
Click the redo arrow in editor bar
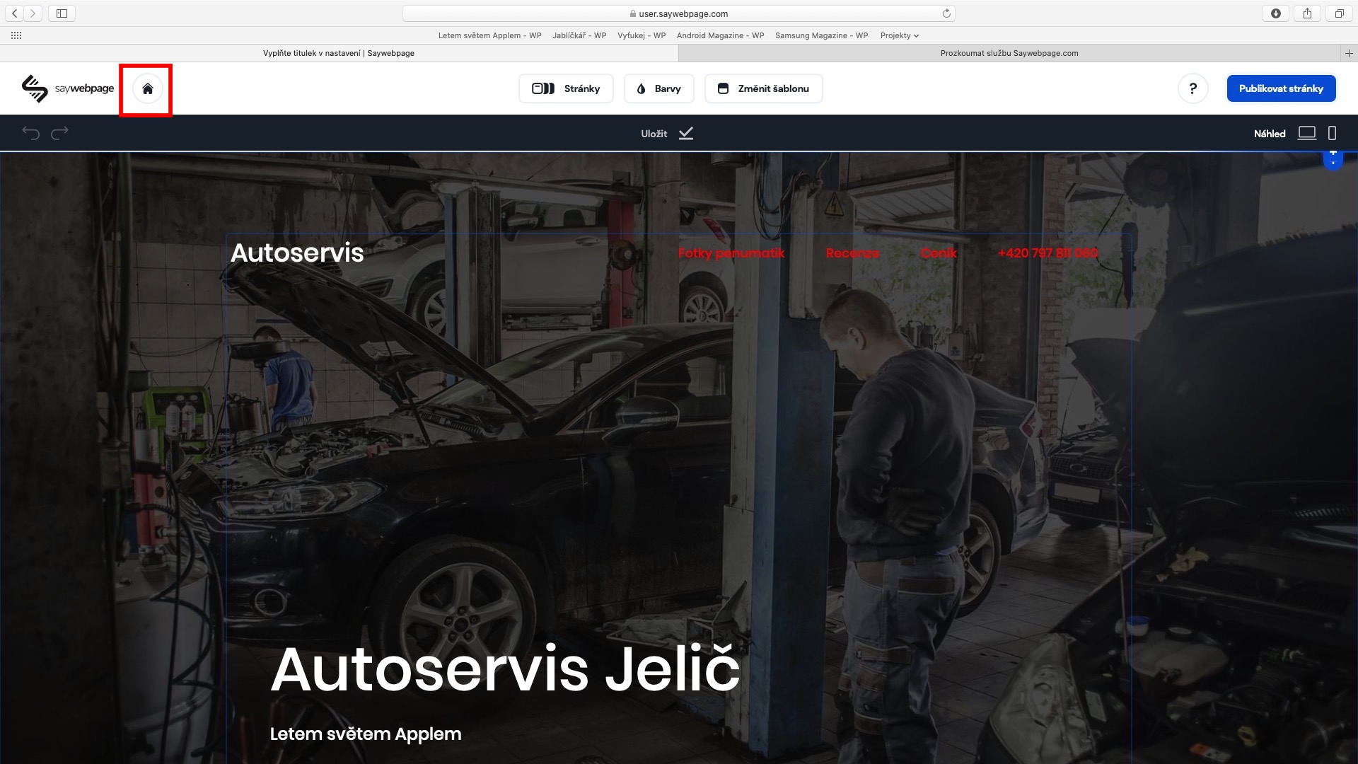(60, 133)
